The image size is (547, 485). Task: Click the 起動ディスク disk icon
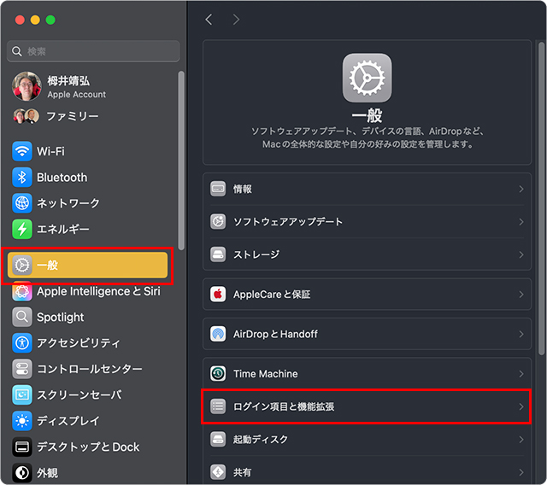click(x=218, y=440)
